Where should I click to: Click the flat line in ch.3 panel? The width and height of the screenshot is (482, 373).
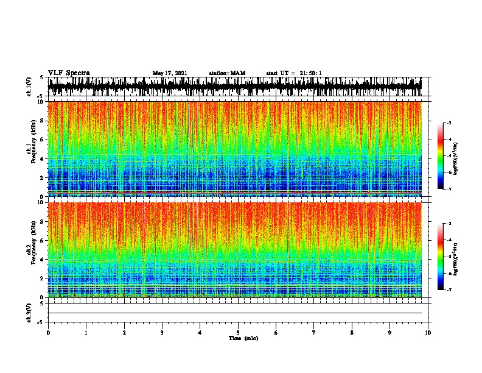pos(234,313)
